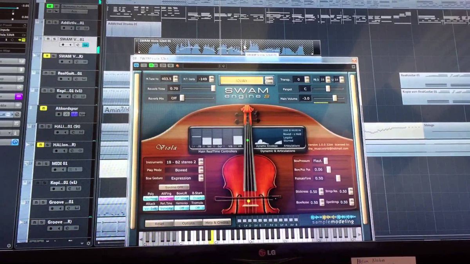
Task: Click the yellow preset name display
Action: point(241,80)
